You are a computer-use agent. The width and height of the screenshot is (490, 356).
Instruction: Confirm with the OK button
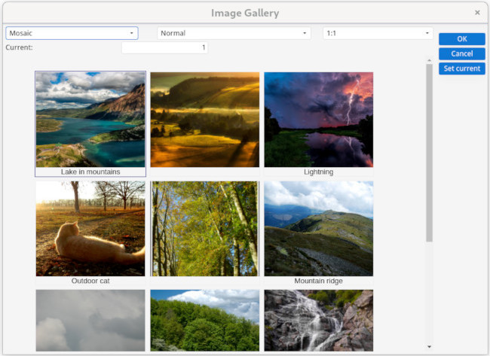click(462, 39)
